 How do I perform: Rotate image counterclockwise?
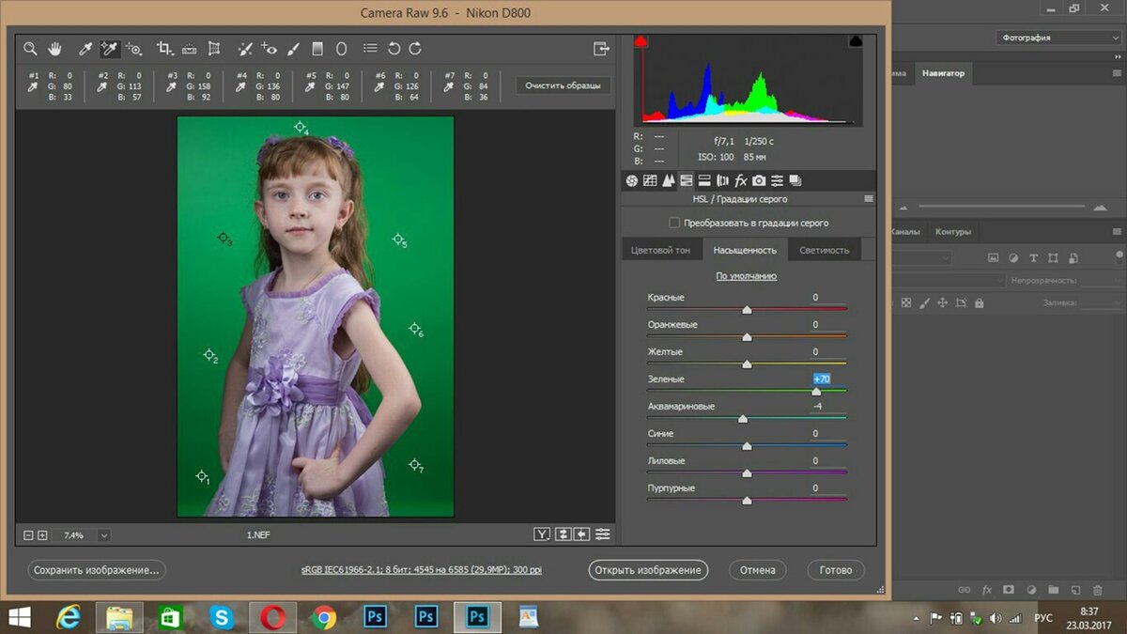click(394, 48)
